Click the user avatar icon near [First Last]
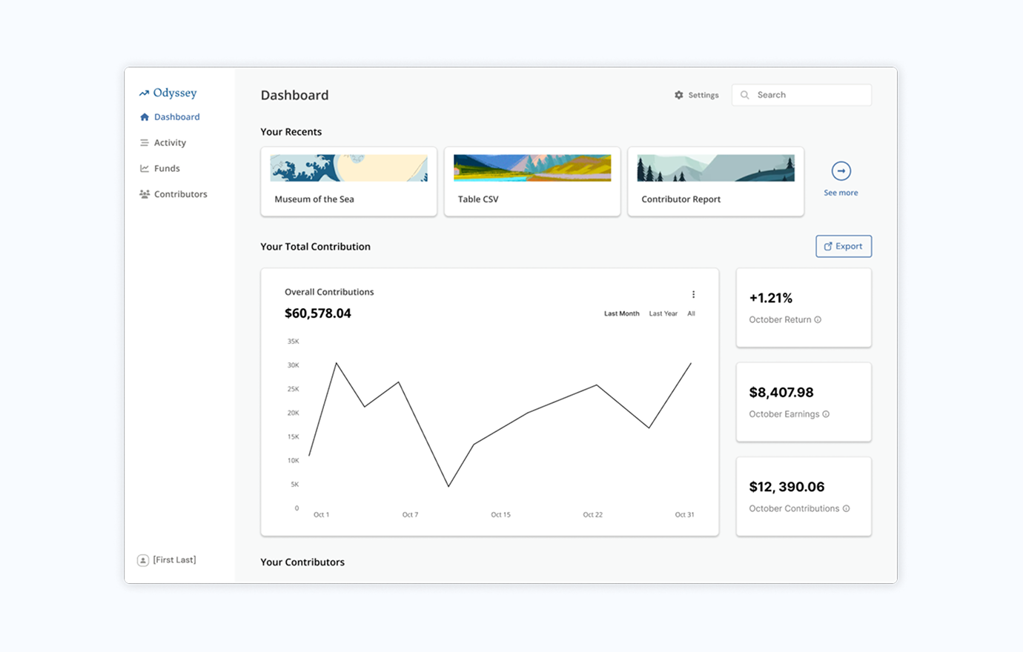The height and width of the screenshot is (652, 1023). (x=142, y=560)
